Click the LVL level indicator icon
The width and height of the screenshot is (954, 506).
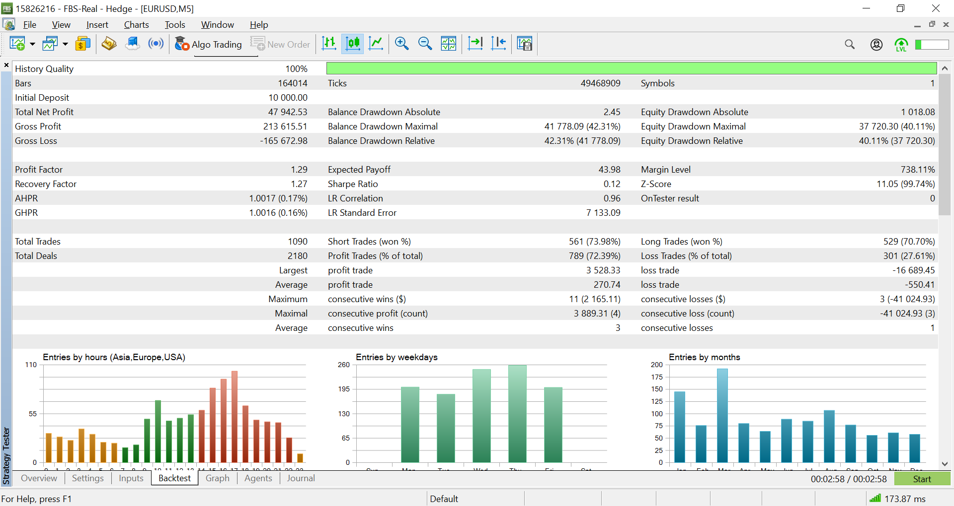click(x=901, y=45)
